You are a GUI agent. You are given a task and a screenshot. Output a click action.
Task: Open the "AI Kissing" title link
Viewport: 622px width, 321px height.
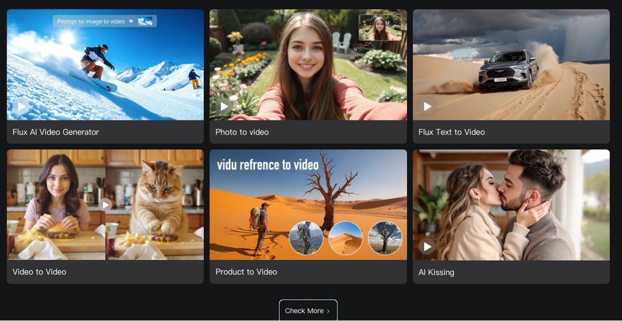tap(437, 272)
